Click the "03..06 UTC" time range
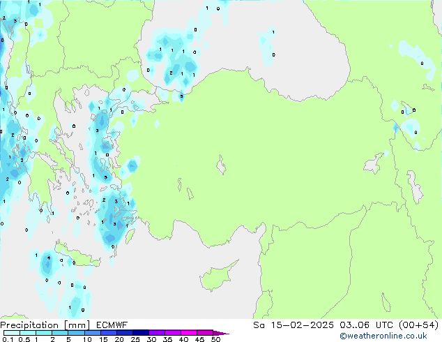442x342 pixels. (x=366, y=325)
